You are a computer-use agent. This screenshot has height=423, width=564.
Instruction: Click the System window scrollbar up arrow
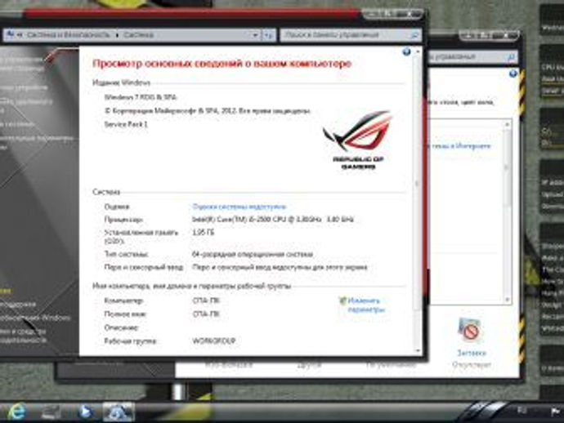coord(418,52)
